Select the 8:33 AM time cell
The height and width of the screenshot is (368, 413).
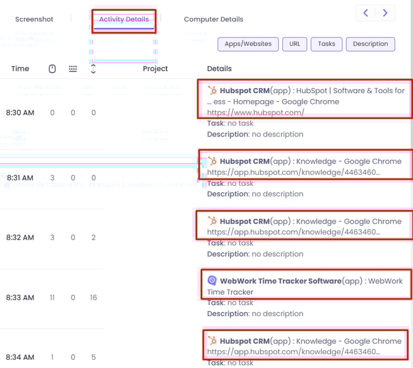point(20,298)
